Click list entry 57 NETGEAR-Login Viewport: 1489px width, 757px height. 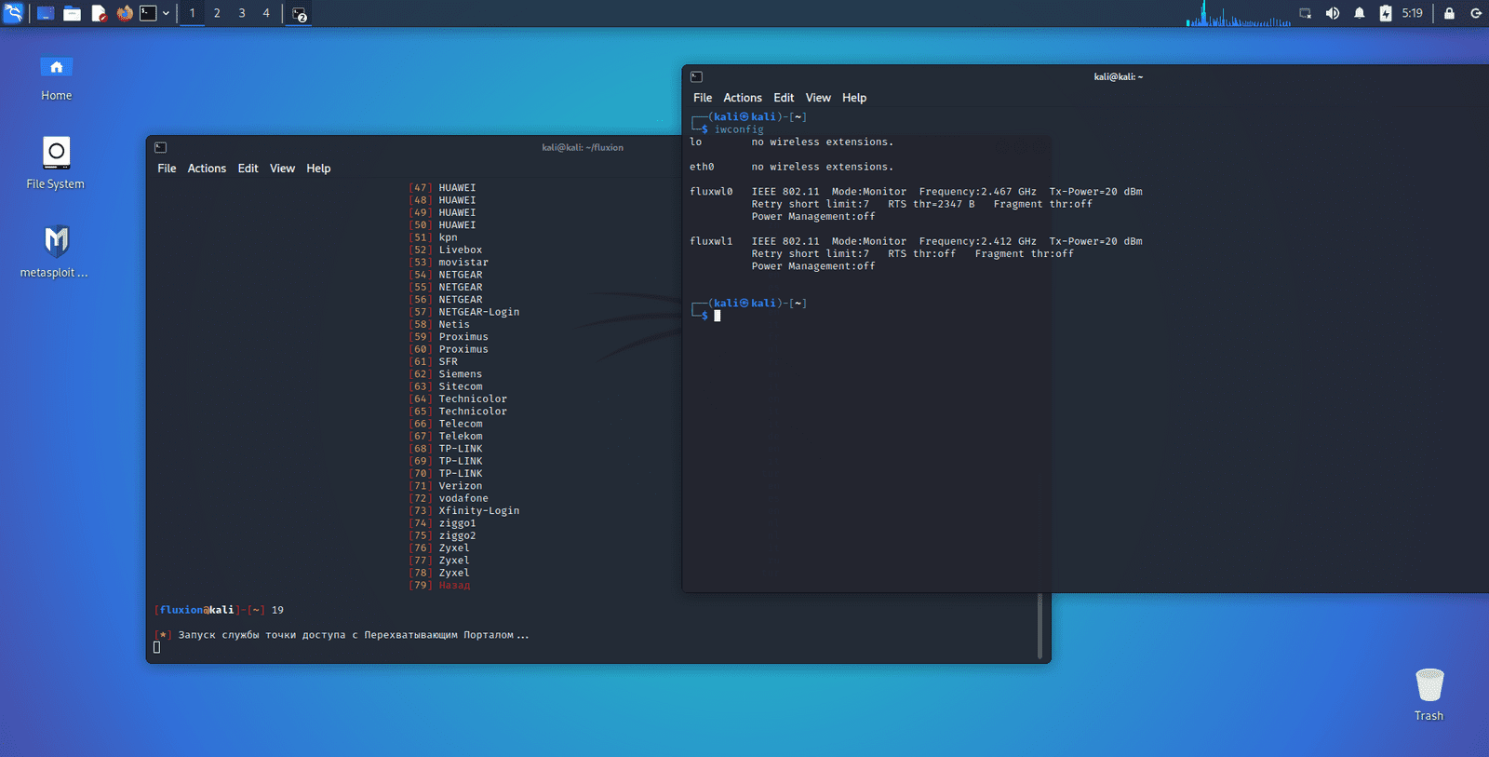(x=464, y=312)
